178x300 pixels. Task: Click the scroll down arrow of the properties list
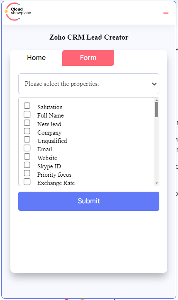point(157,183)
